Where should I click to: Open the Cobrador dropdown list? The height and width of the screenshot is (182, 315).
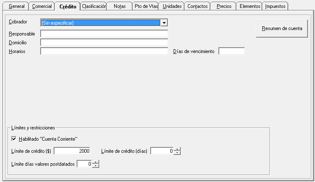point(164,23)
